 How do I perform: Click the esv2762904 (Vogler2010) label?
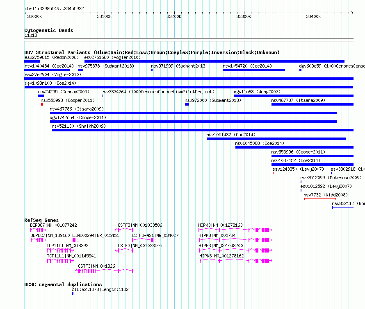tap(53, 74)
